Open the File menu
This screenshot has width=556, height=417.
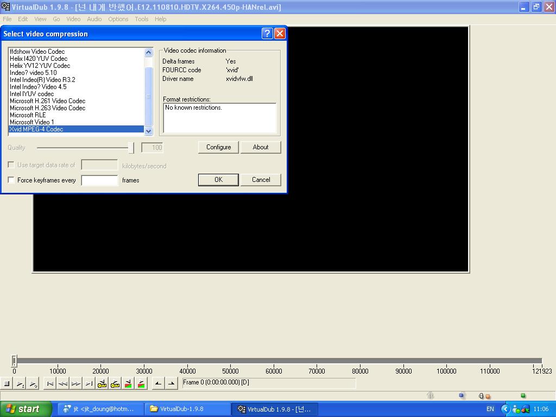(x=7, y=19)
